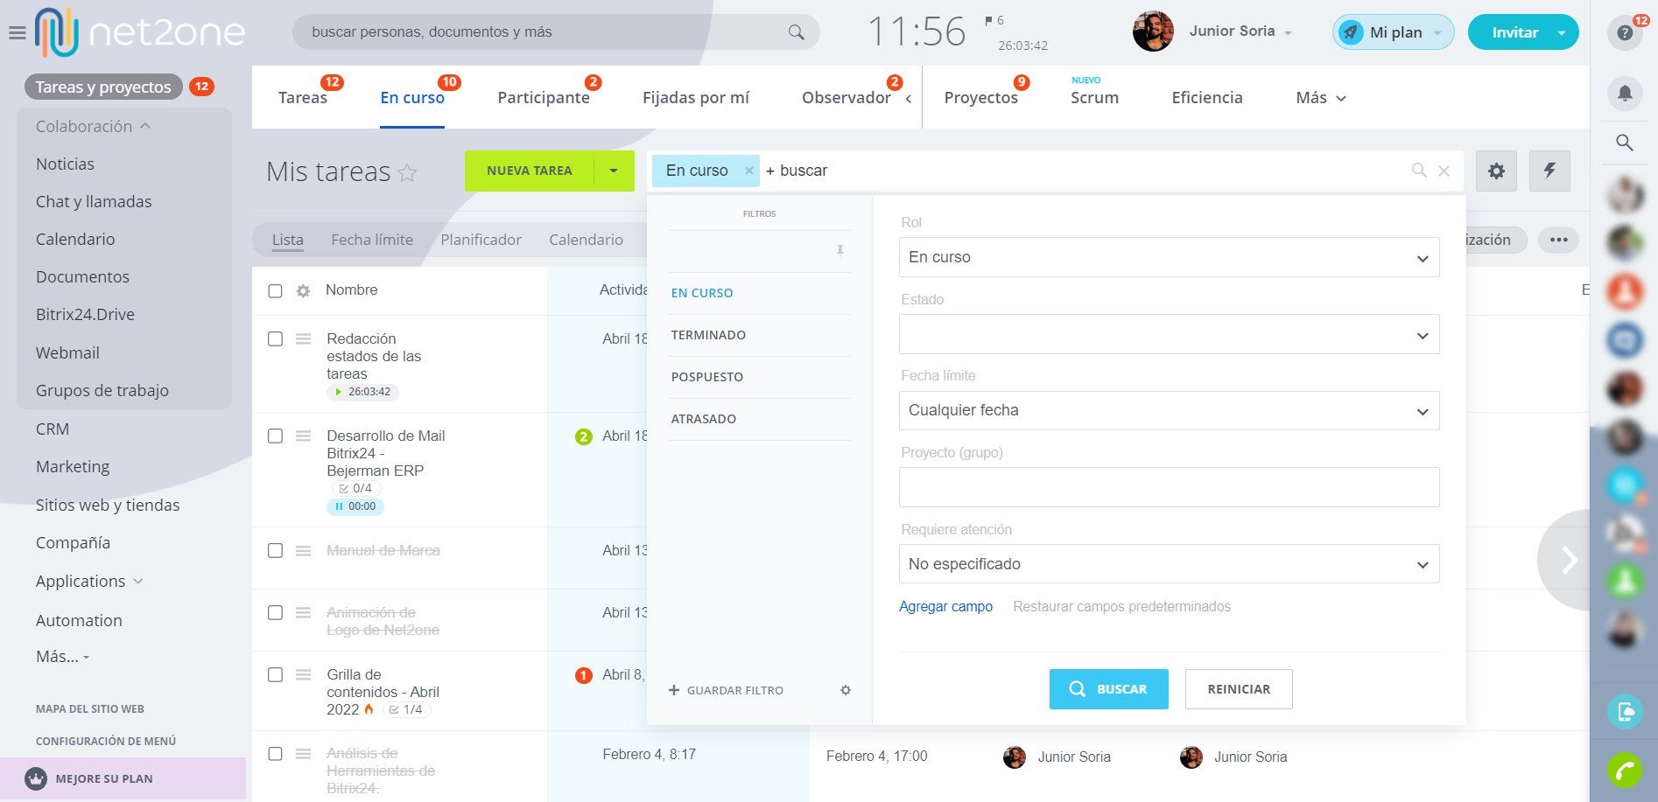Open the Proyectos tab
Screen dimensions: 1658x802
[980, 98]
